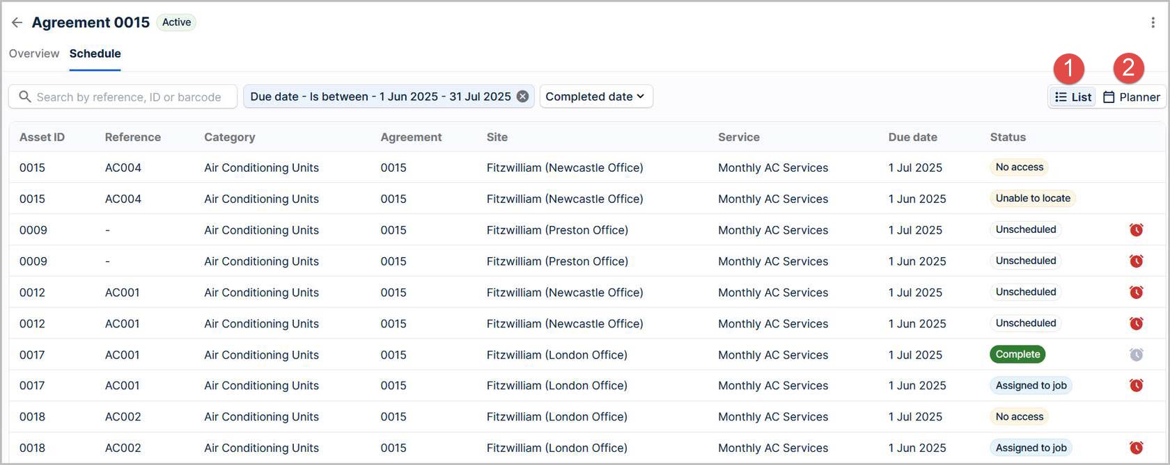Click Unscheduled status for asset 0012 due 1 Jun 2025

point(1026,323)
